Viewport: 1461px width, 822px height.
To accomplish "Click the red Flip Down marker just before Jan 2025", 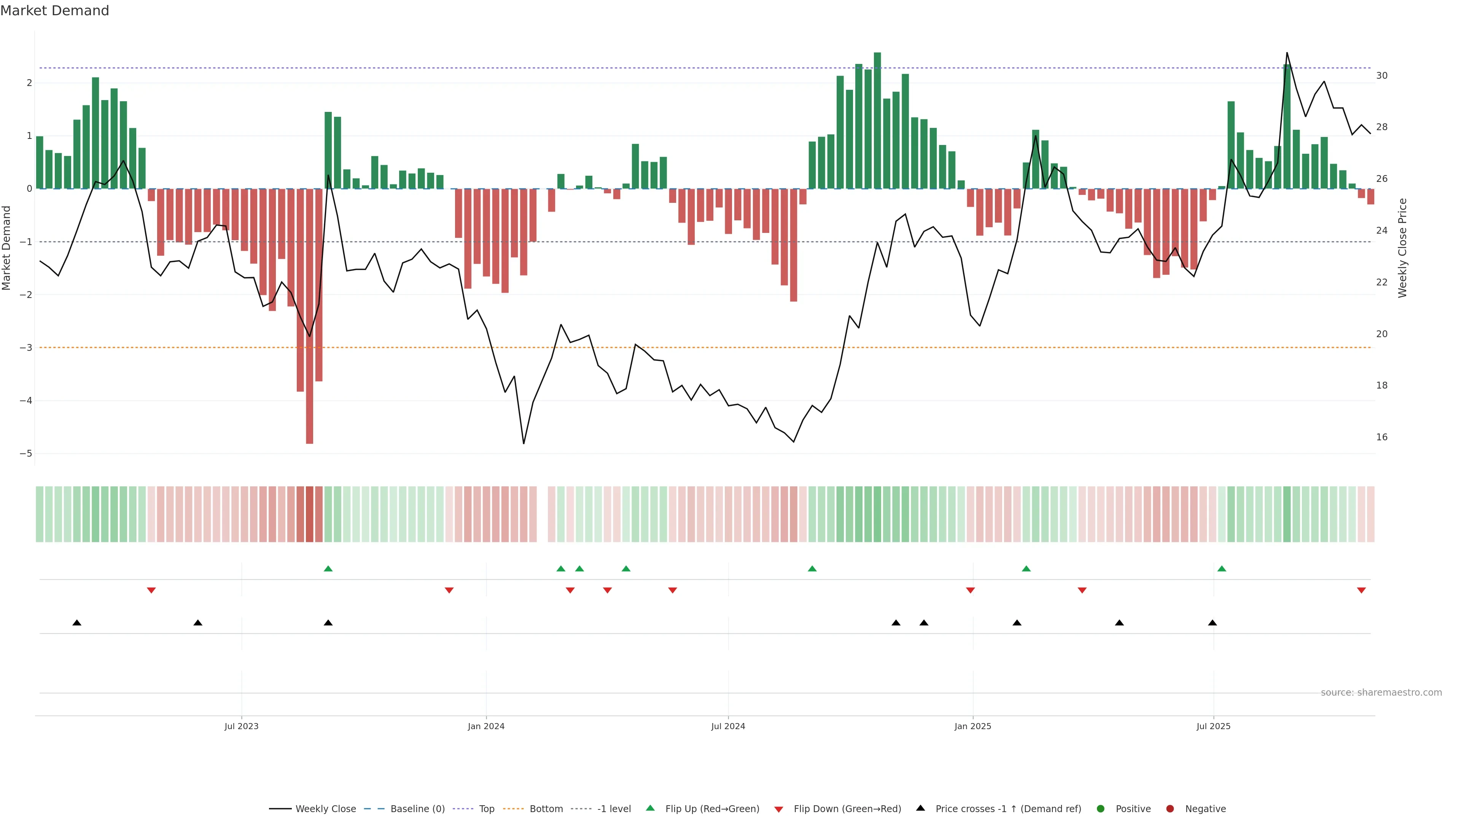I will [x=971, y=591].
